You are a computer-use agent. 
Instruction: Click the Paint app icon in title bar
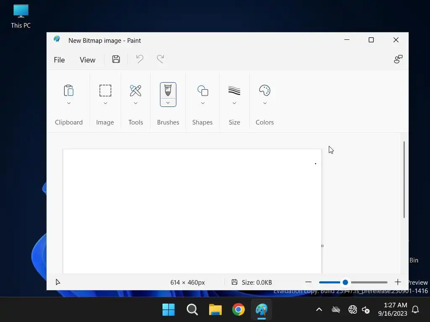pos(57,39)
